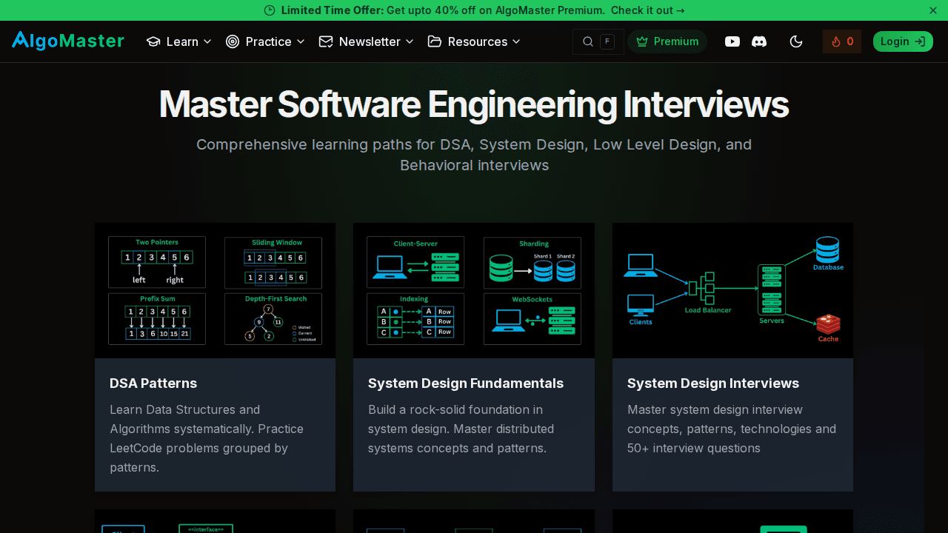
Task: Open search using the magnifier icon
Action: click(587, 41)
